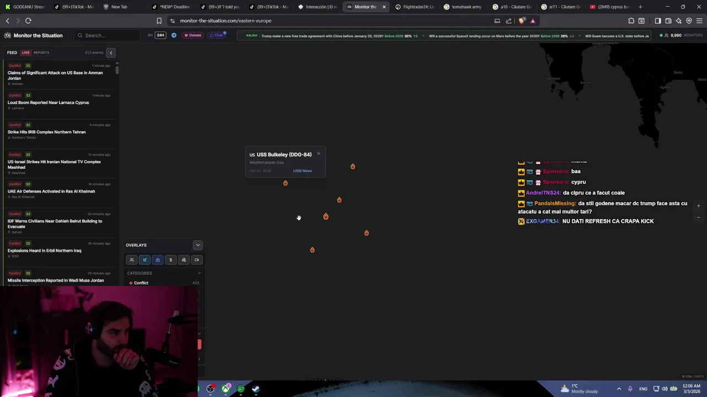Switch the feed to REPORTS
This screenshot has height=397, width=707.
[x=41, y=52]
